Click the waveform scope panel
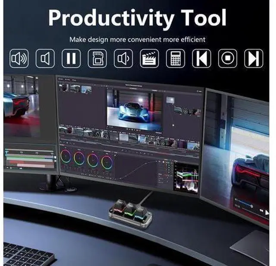This screenshot has height=266, width=276. (186, 178)
